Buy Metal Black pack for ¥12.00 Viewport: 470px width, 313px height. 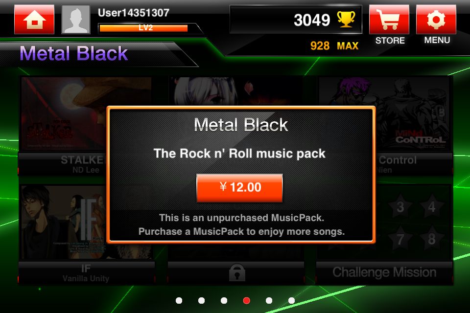[239, 187]
